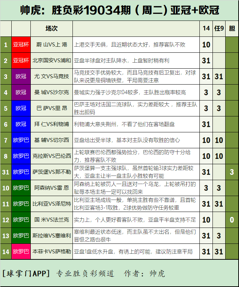Click the red 亚冠杯 label beside 北京国安VS浦和
The image size is (239, 287).
coord(21,61)
